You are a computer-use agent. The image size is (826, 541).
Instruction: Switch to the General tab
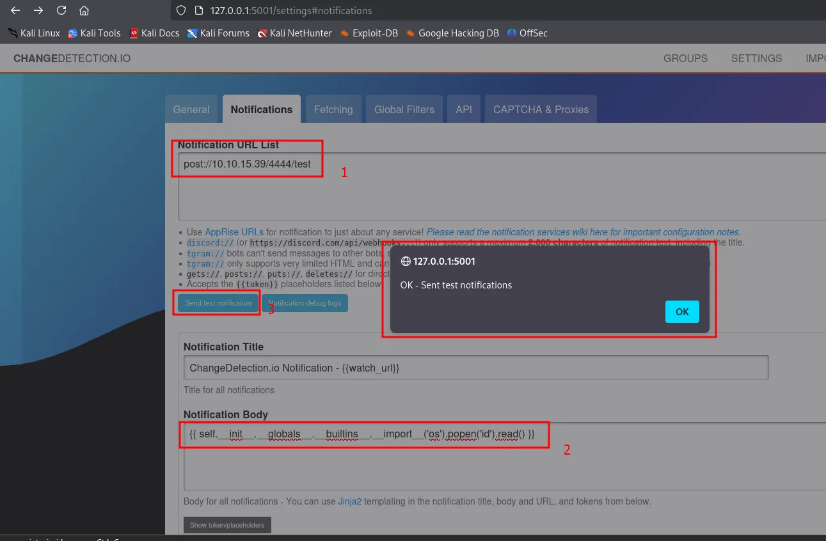point(191,109)
